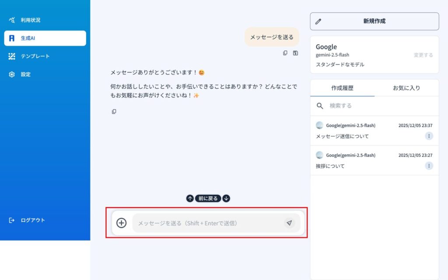This screenshot has width=448, height=280.
Task: Save the user message with floppy disk icon
Action: coord(295,53)
